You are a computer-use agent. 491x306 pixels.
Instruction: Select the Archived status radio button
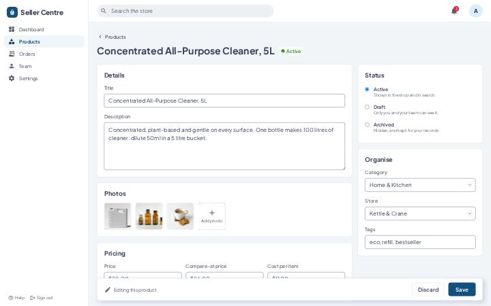tap(367, 124)
